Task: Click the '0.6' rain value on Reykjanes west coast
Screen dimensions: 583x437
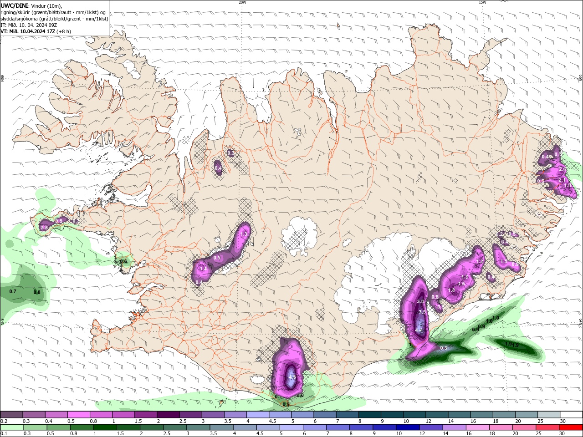Action: [123, 261]
